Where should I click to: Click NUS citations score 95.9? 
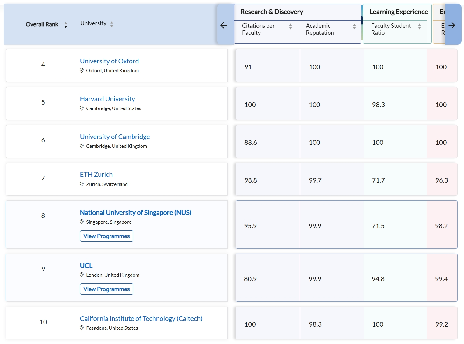250,226
